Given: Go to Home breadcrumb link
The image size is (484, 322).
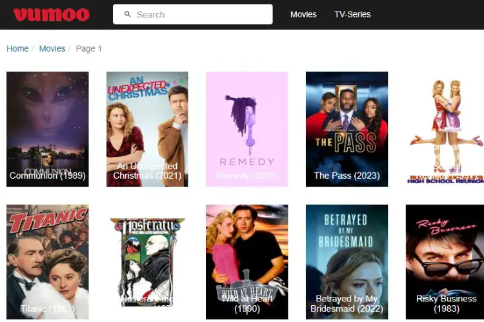Looking at the screenshot, I should click(17, 48).
